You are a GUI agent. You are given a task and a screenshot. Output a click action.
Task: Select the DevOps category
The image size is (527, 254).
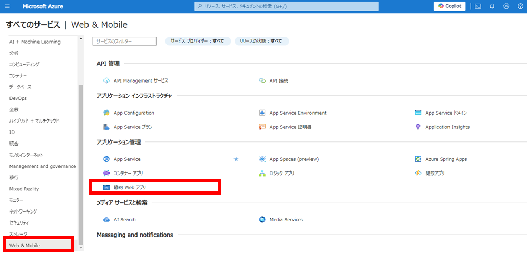[x=18, y=98]
